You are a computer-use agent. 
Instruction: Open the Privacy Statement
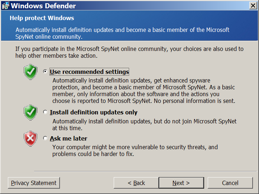click(34, 183)
